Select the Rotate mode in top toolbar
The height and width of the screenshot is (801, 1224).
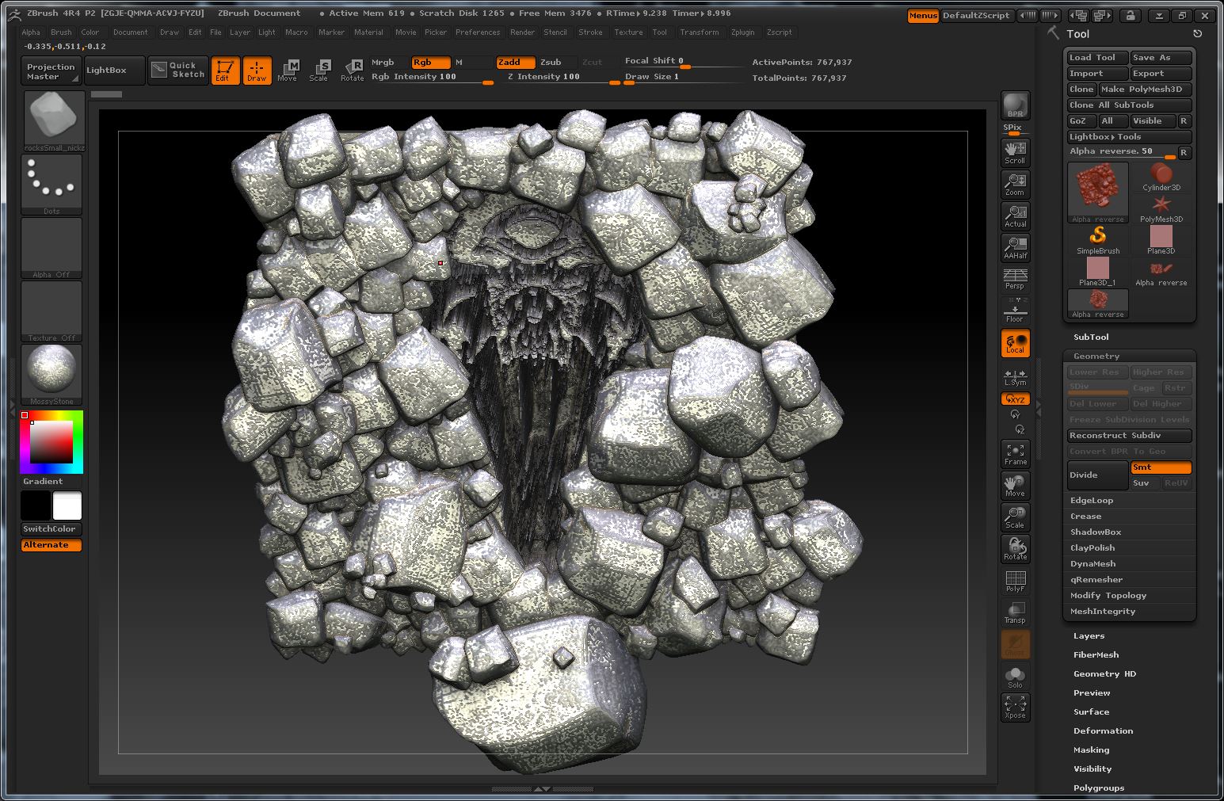[x=352, y=71]
